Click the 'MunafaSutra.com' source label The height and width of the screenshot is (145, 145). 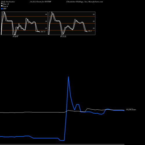coord(96,2)
